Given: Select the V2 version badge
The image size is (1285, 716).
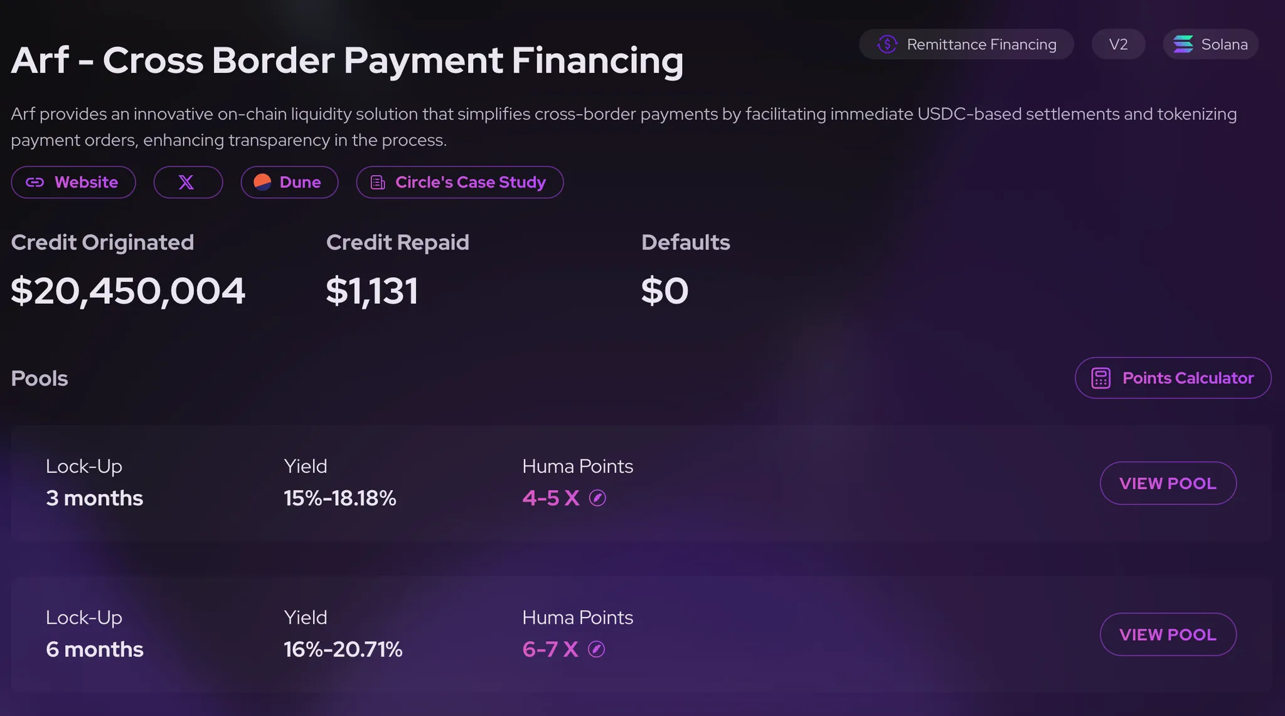Looking at the screenshot, I should tap(1118, 44).
